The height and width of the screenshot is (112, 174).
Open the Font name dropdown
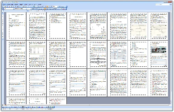tap(26, 9)
